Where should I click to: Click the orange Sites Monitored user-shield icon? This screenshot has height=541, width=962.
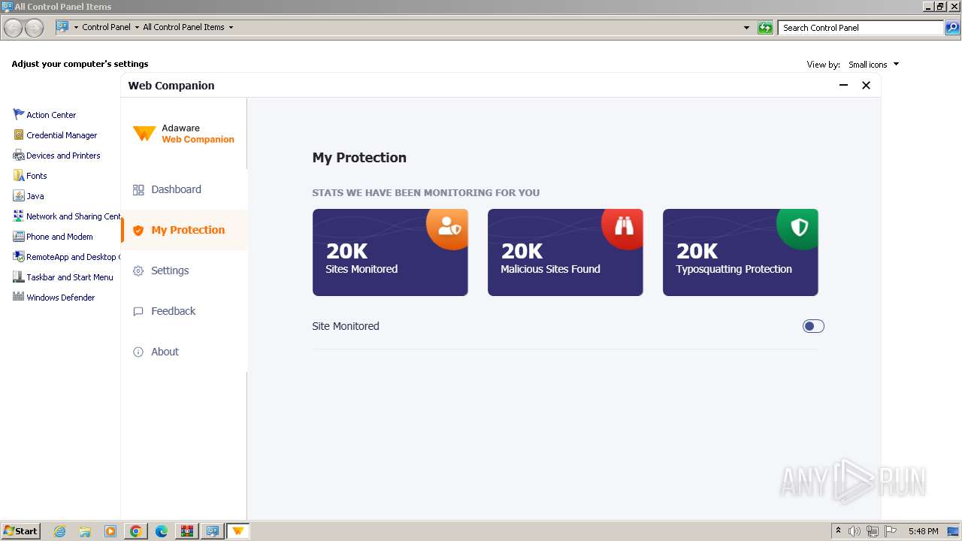click(x=449, y=226)
